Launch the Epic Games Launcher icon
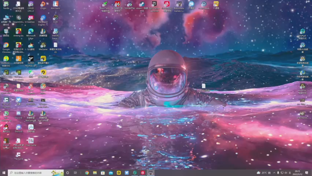The width and height of the screenshot is (312, 176). (x=154, y=7)
